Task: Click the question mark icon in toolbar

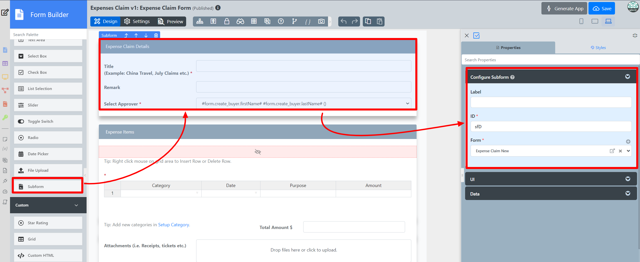Action: pyautogui.click(x=281, y=21)
